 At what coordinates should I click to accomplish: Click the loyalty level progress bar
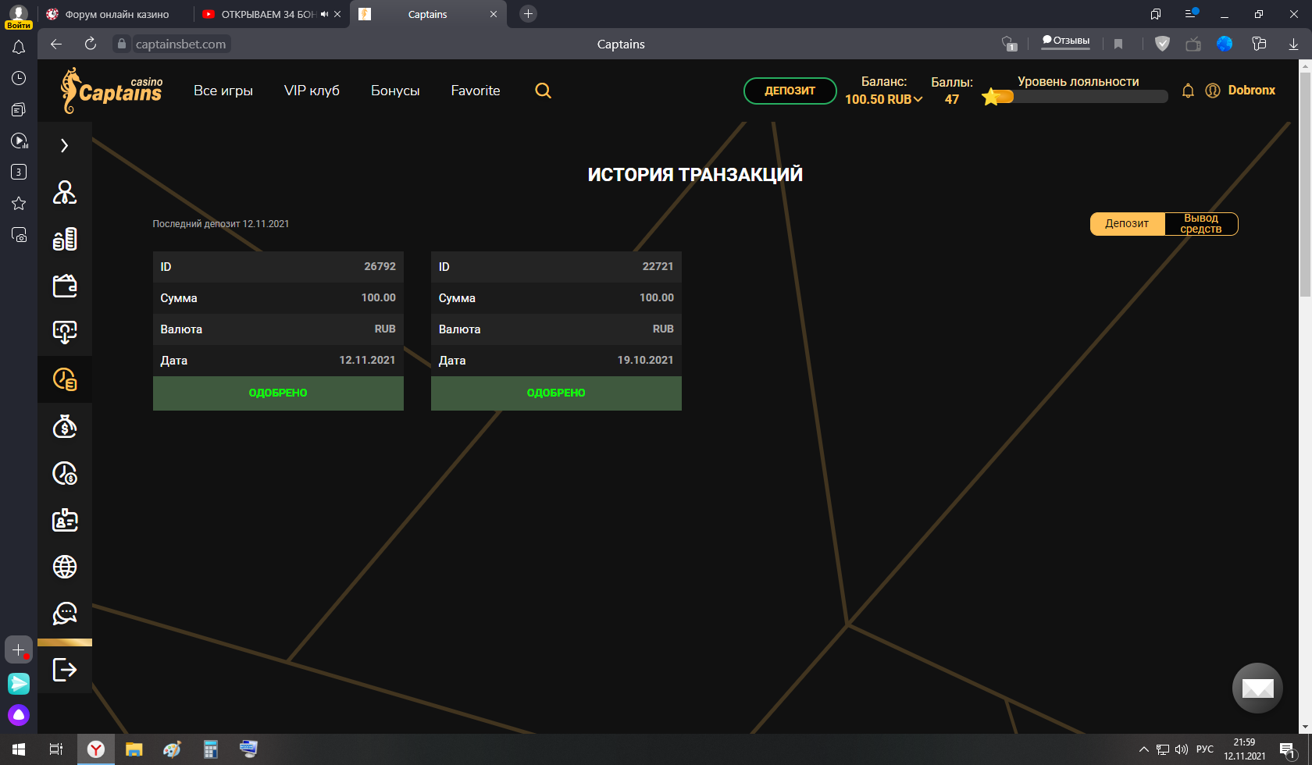[1075, 97]
